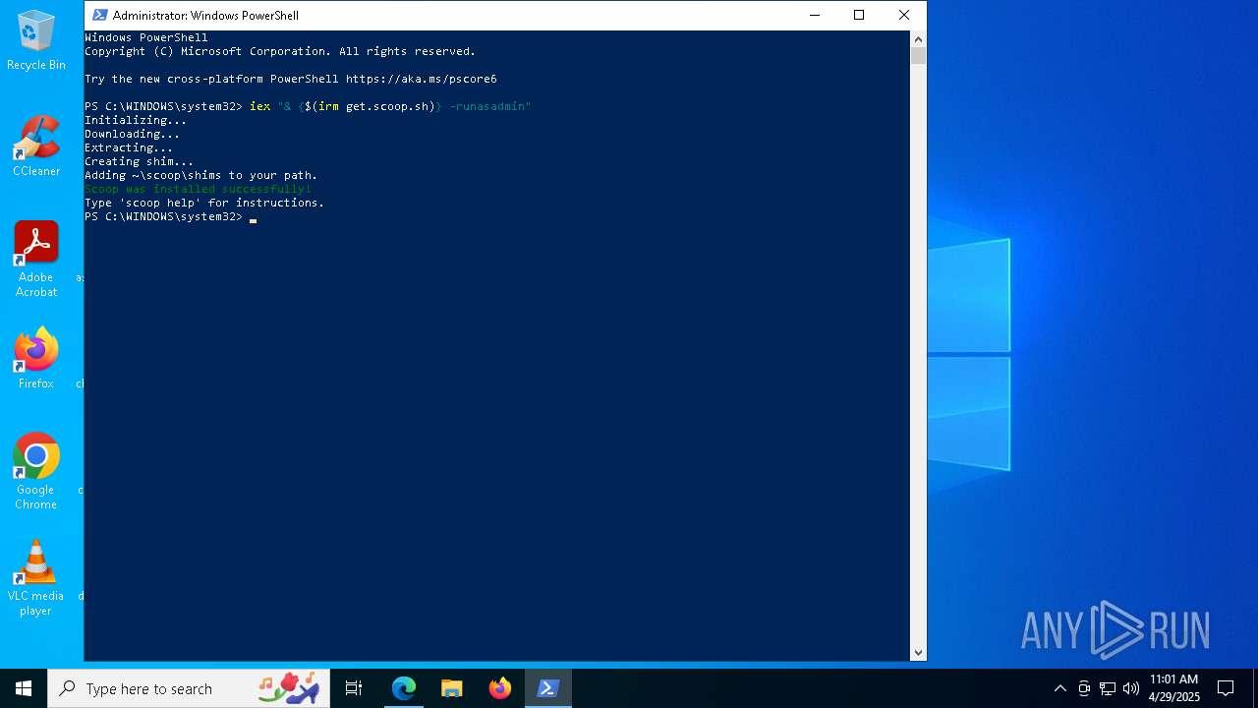The width and height of the screenshot is (1258, 708).
Task: Click the 'Scoop was installed successfully!' line
Action: tap(198, 189)
